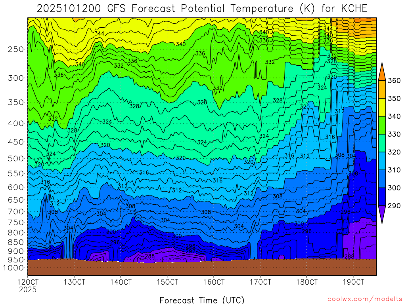Select the dark blue 290–300 legend swatch
This screenshot has width=406, height=304.
(x=382, y=197)
